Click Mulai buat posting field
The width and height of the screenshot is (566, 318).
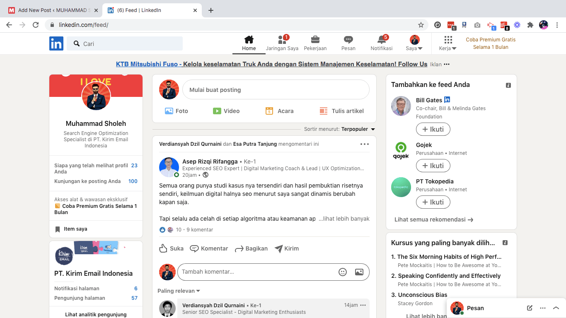point(276,89)
